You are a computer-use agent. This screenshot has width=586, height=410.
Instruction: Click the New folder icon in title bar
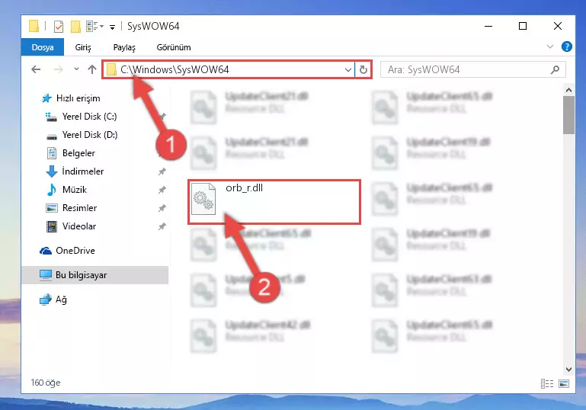coord(75,26)
